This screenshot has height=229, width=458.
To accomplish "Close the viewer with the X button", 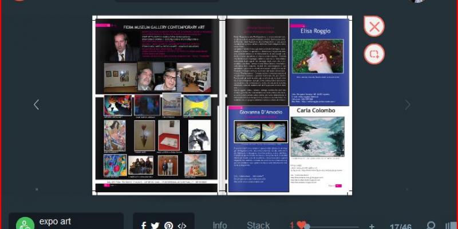I will coord(374,27).
